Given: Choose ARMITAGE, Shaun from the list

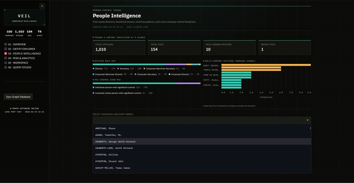Looking at the screenshot, I should click(x=202, y=128).
